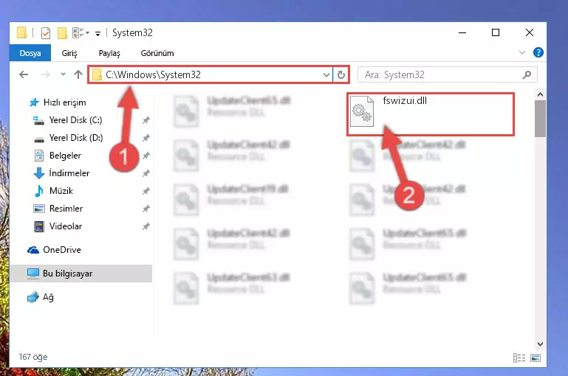Click pin icon next to Resimler
This screenshot has width=568, height=376.
click(x=146, y=209)
